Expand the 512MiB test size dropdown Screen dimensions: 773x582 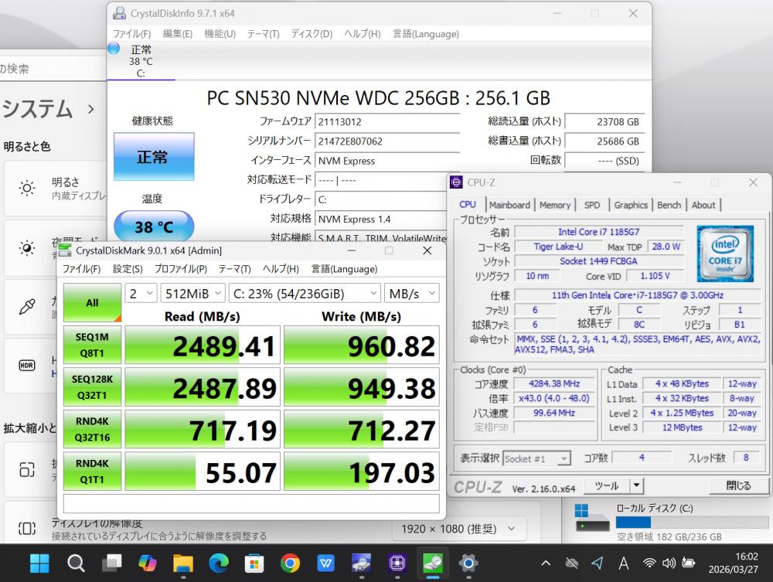pos(192,294)
